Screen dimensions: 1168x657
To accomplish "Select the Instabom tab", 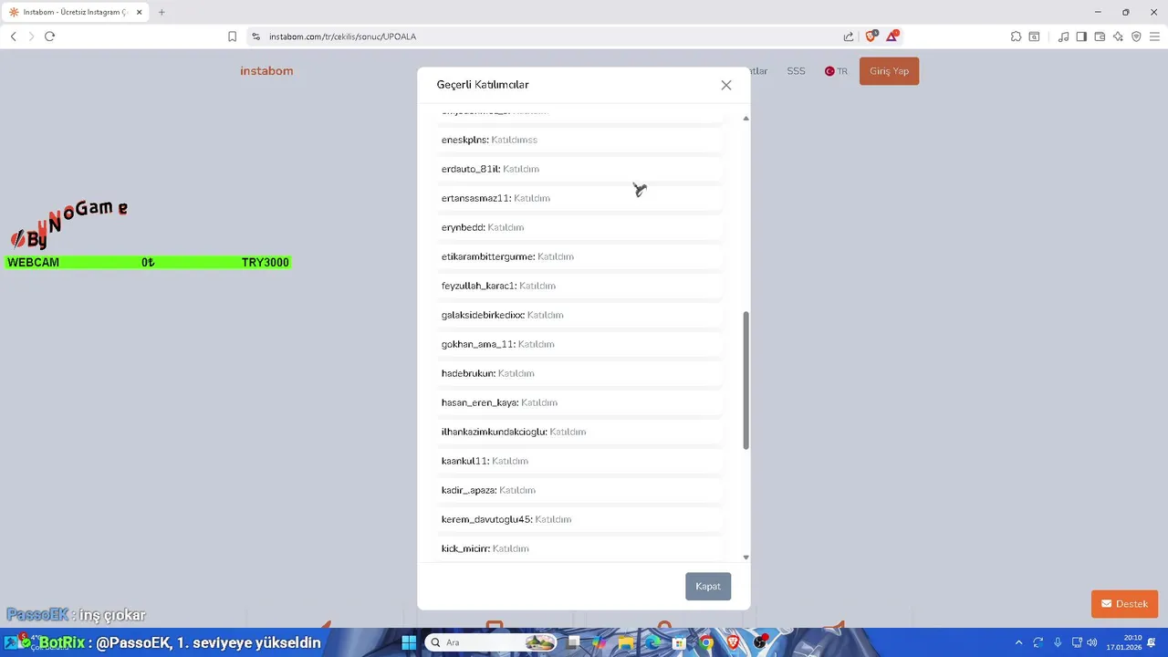I will pos(75,12).
